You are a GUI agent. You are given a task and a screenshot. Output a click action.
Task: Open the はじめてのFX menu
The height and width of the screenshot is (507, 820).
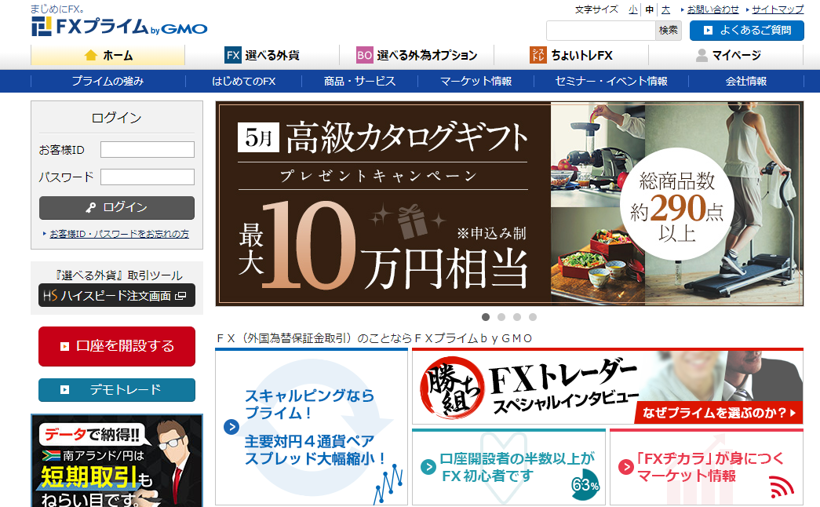click(x=244, y=81)
